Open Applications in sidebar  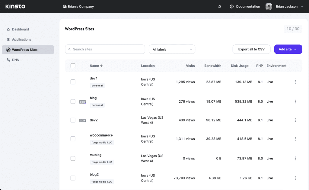28,40
